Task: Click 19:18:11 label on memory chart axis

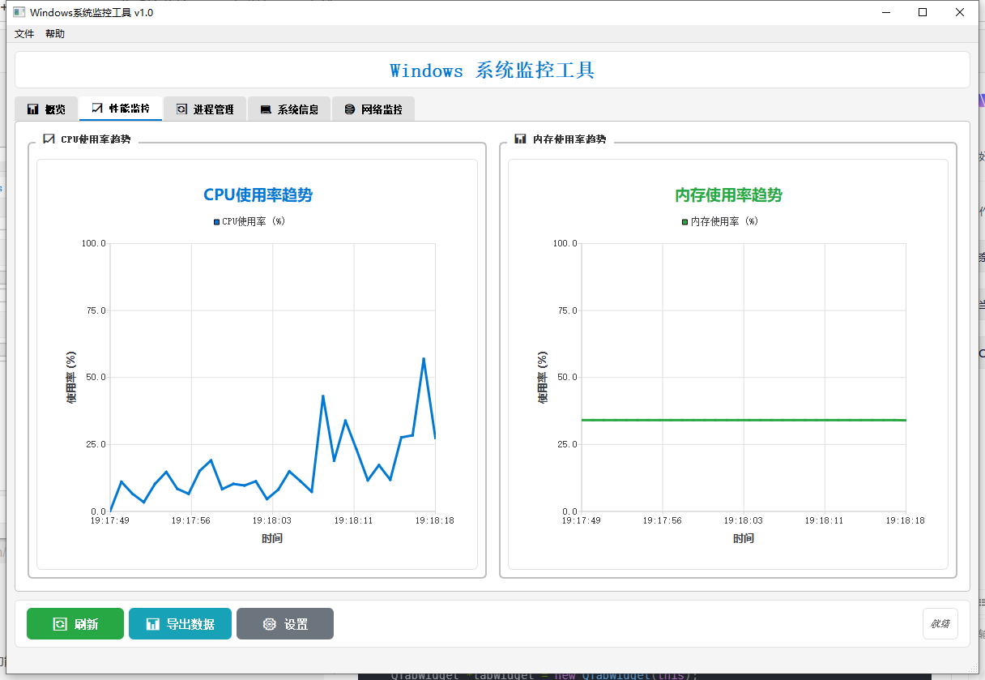Action: point(824,521)
